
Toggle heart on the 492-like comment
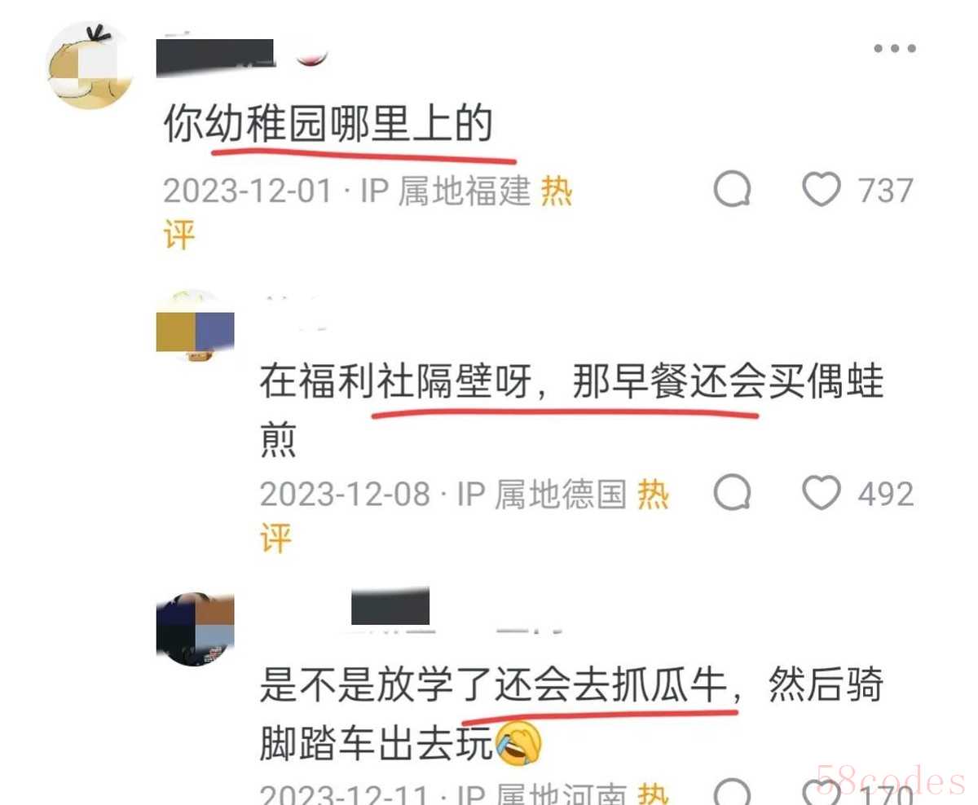coord(821,493)
